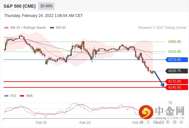Click the MA 50 legend label

[61, 28]
